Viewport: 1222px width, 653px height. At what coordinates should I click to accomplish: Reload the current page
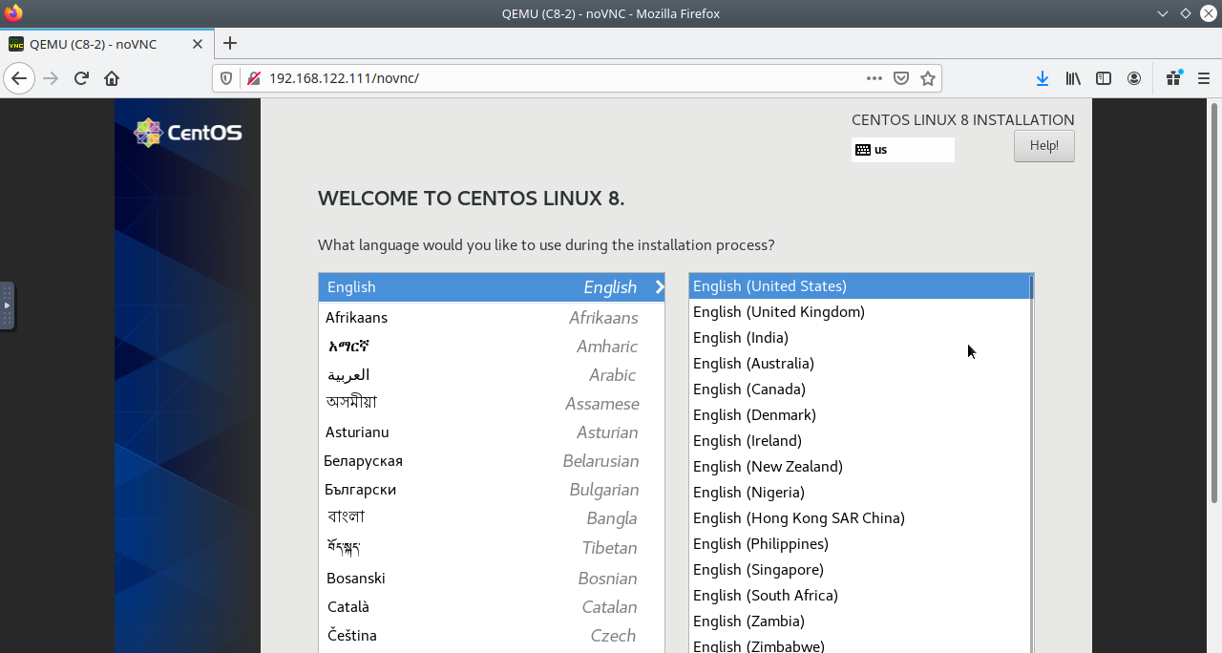coord(81,78)
